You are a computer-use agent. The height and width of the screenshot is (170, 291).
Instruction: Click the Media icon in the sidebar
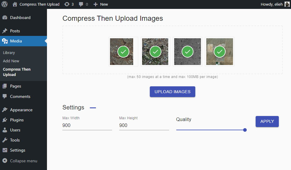5,41
